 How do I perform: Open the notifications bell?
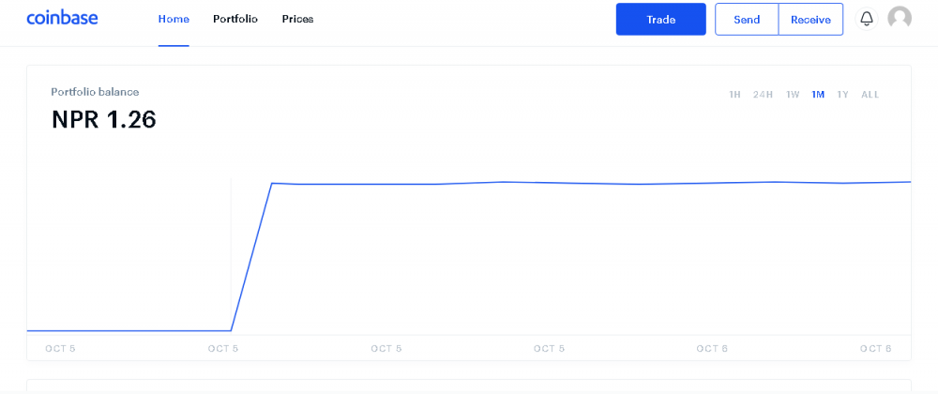tap(867, 19)
